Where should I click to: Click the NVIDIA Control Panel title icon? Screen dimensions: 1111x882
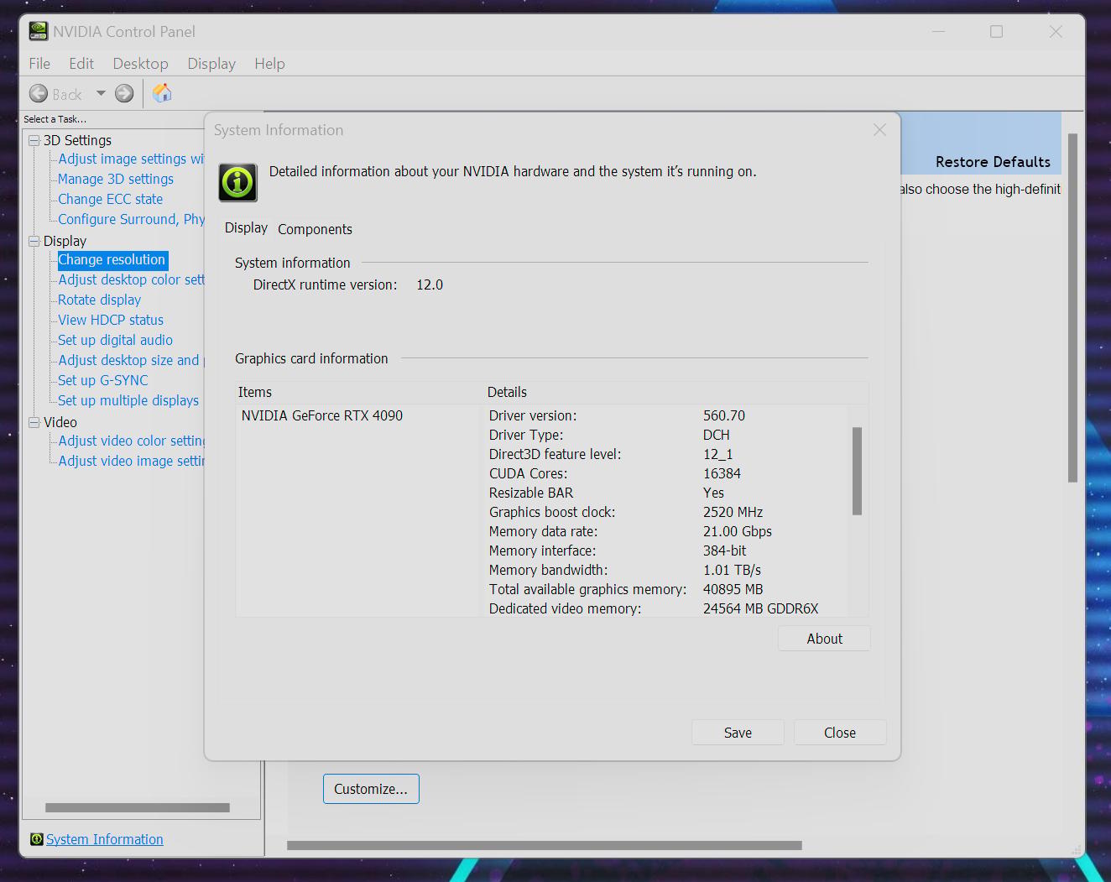click(39, 31)
